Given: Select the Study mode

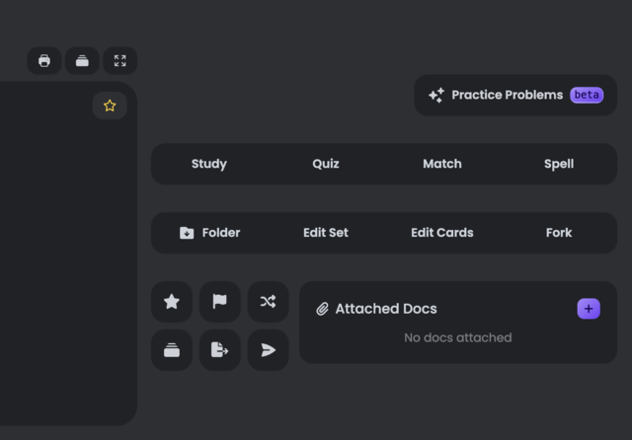Looking at the screenshot, I should 209,164.
